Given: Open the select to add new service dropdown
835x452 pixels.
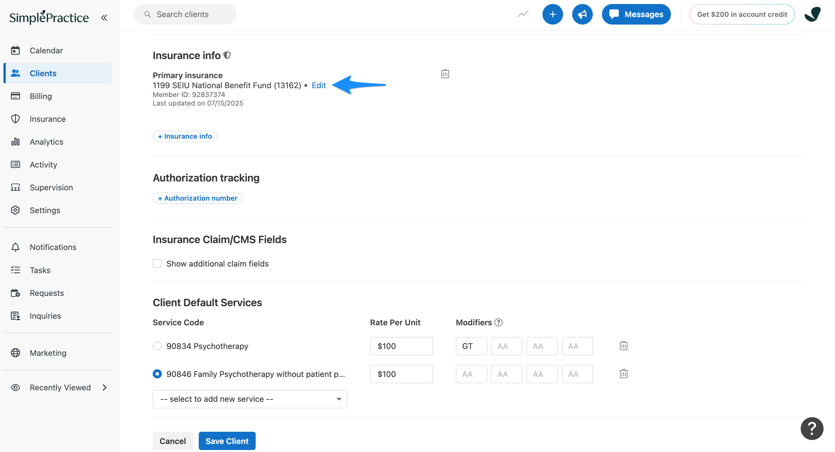Looking at the screenshot, I should tap(250, 399).
